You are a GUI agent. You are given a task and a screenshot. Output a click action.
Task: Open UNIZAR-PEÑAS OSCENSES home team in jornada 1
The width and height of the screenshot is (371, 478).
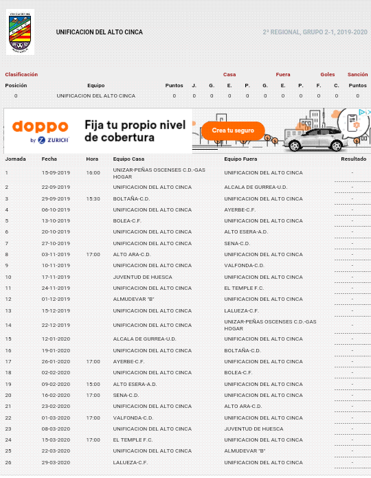click(x=159, y=173)
